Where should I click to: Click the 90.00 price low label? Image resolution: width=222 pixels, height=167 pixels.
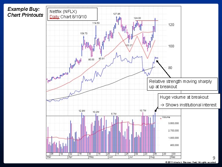coord(91,59)
